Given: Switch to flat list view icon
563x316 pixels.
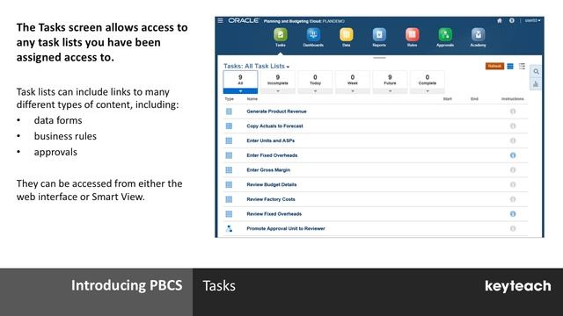Looking at the screenshot, I should [510, 67].
